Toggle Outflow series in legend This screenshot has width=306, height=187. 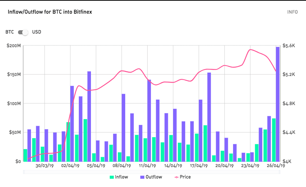click(154, 177)
